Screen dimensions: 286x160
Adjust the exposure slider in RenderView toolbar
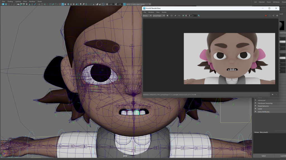[x=189, y=16]
